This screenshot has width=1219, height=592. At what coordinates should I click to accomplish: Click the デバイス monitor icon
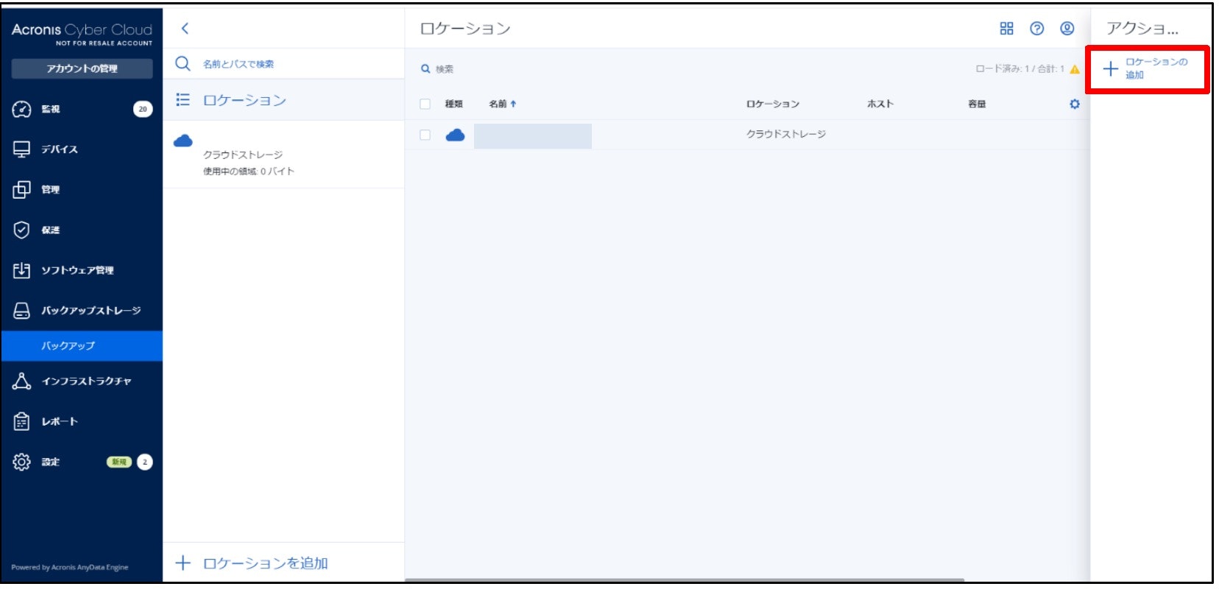point(21,149)
